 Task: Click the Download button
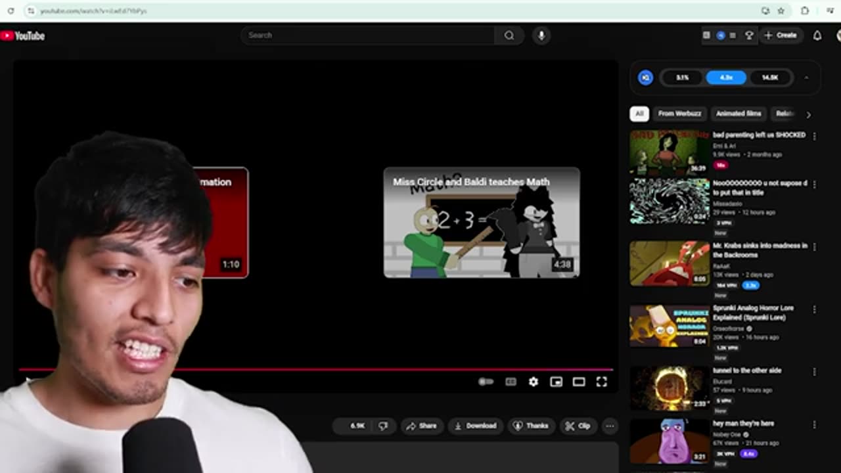coord(475,426)
